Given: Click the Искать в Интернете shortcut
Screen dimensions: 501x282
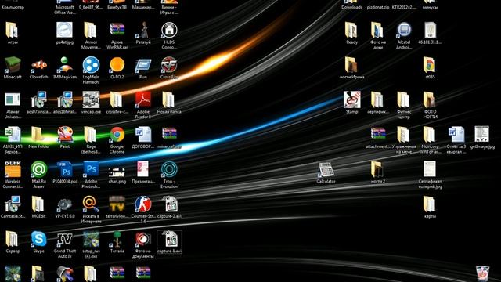Looking at the screenshot, I should pos(91,204).
